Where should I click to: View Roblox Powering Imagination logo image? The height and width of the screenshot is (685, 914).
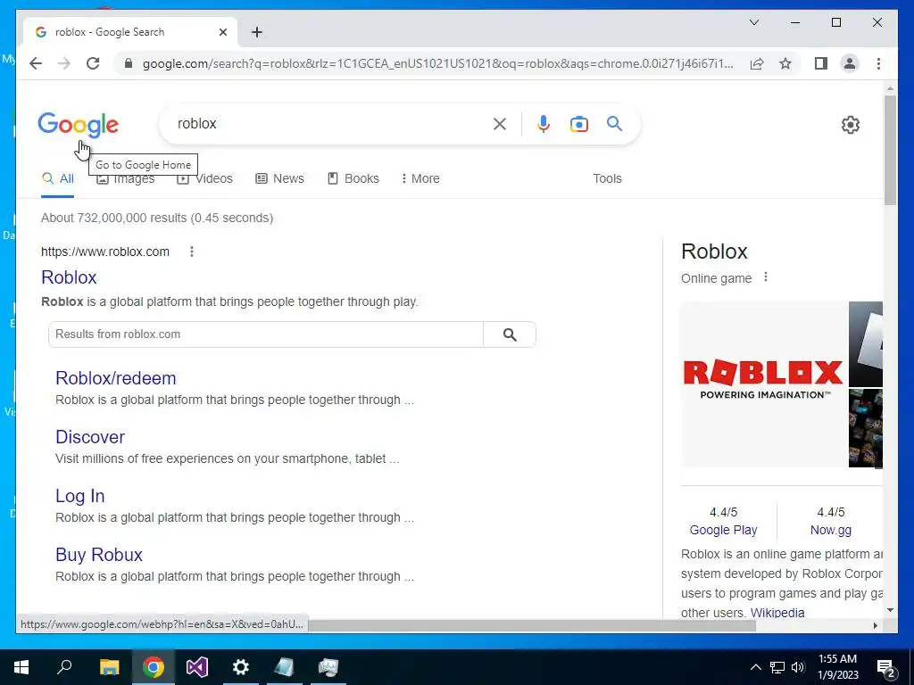[x=764, y=384]
